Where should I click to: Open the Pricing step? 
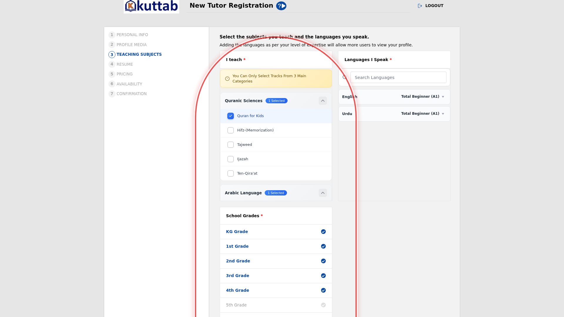[x=120, y=74]
